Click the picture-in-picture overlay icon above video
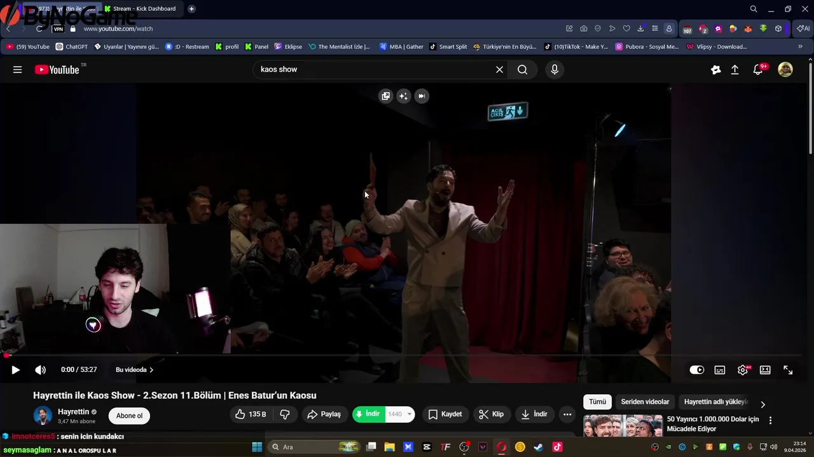Screen dimensions: 814x457 click(385, 96)
